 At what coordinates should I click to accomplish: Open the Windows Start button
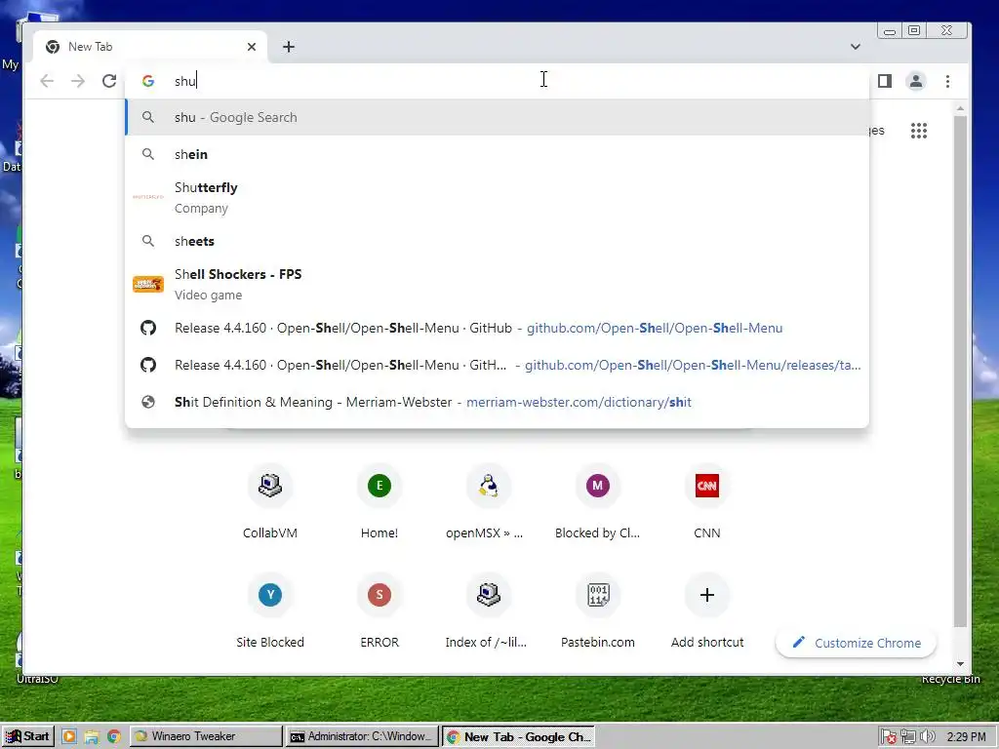pos(27,736)
